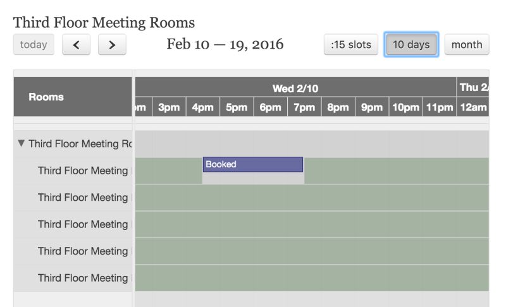This screenshot has height=307, width=506.
Task: Click the today button
Action: pyautogui.click(x=34, y=45)
